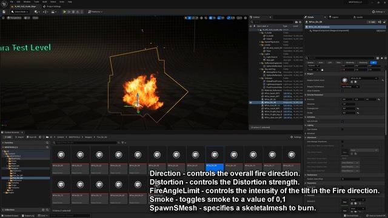Toggle surface snapping icon in viewport
Image resolution: width=388 pixels, height=218 pixels.
[x=206, y=18]
